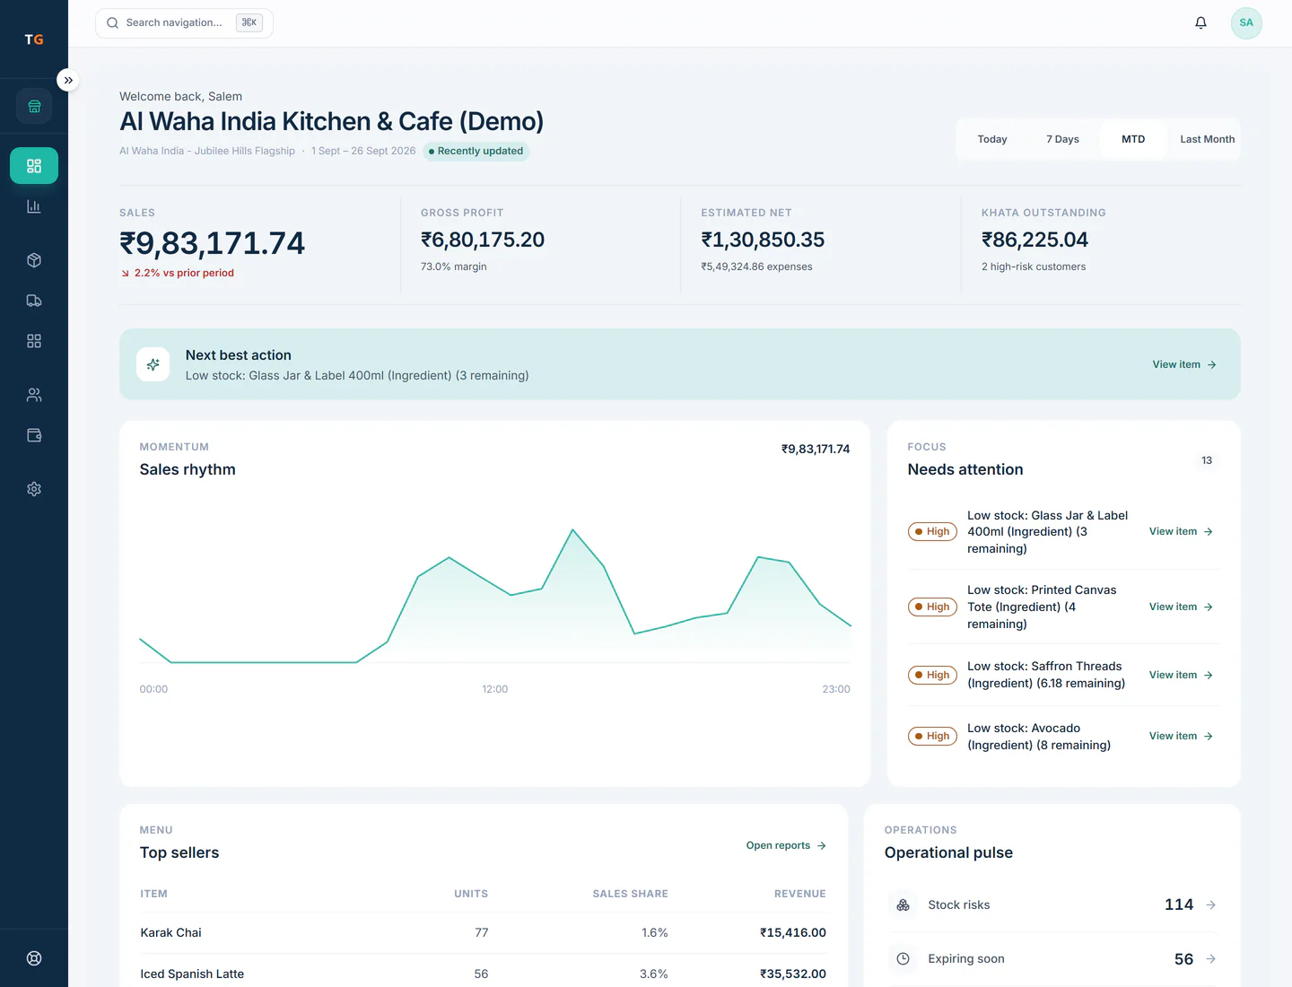Viewport: 1292px width, 987px height.
Task: Open the inventory box icon
Action: (x=34, y=260)
